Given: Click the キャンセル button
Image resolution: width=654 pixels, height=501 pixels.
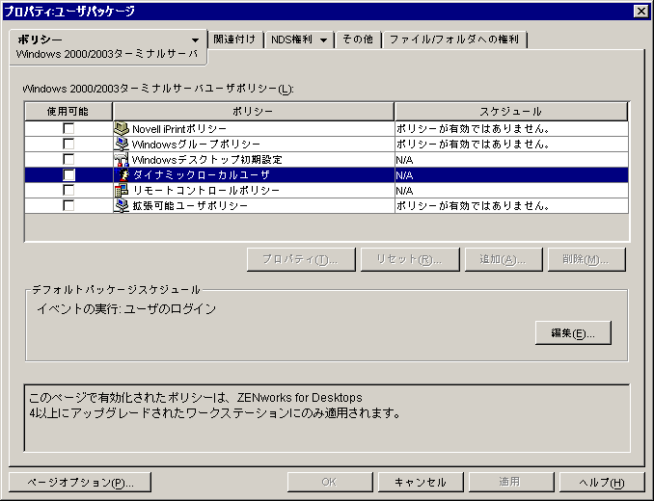Looking at the screenshot, I should [421, 482].
